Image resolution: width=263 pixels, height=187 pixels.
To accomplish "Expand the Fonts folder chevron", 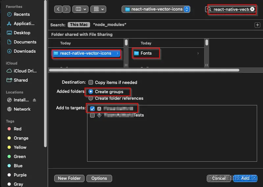I will tap(198, 53).
